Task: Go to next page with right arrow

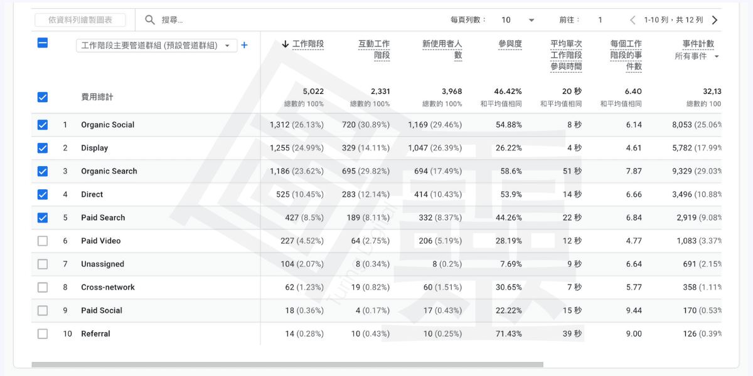Action: coord(714,20)
